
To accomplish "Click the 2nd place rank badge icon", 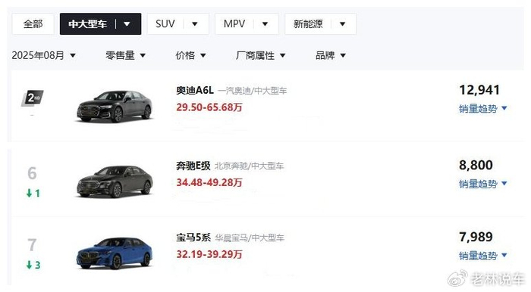I will [x=33, y=98].
